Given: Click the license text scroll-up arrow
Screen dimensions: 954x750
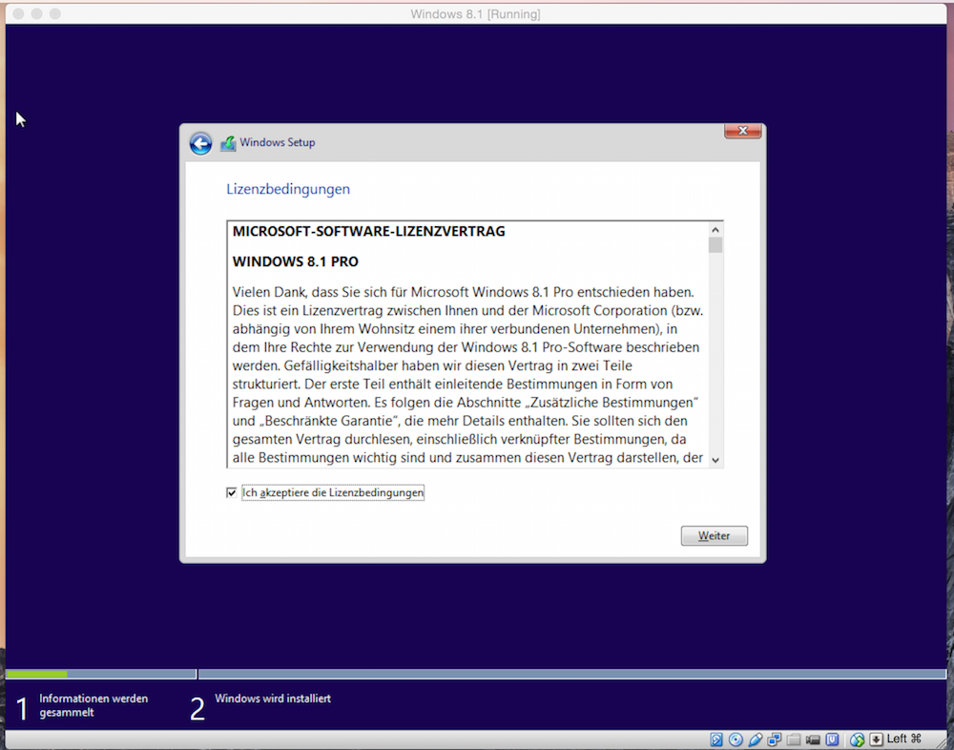Looking at the screenshot, I should [x=715, y=230].
